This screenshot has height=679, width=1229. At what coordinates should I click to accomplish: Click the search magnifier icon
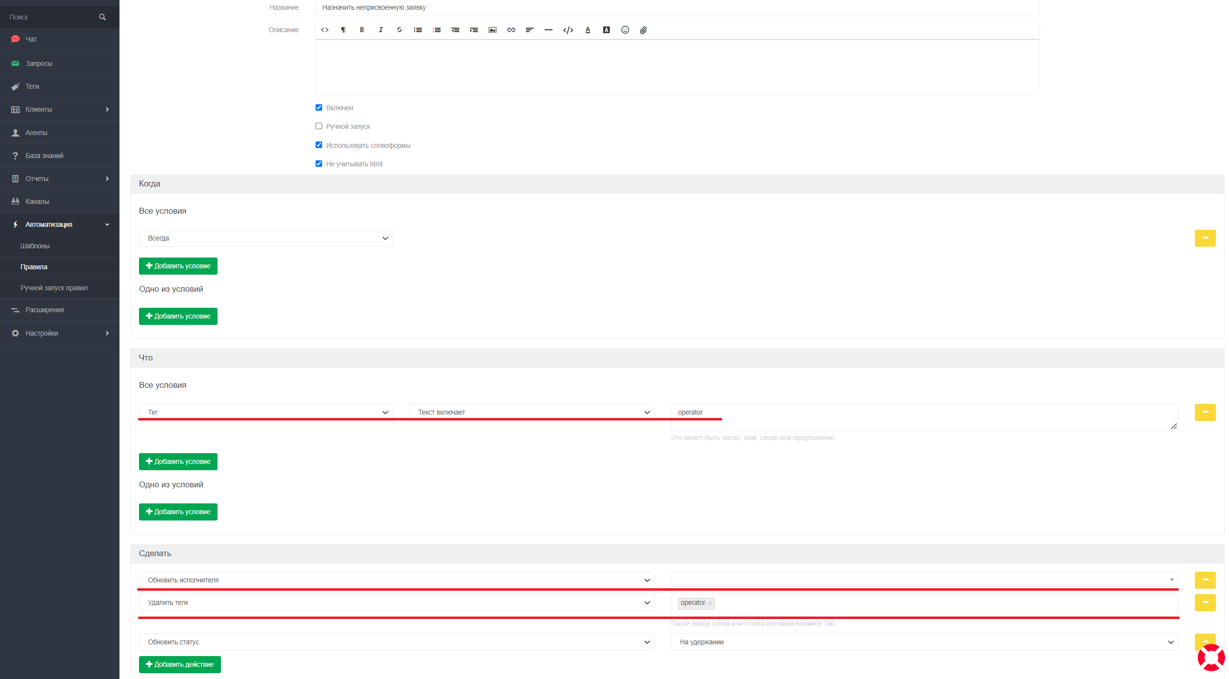pyautogui.click(x=102, y=17)
